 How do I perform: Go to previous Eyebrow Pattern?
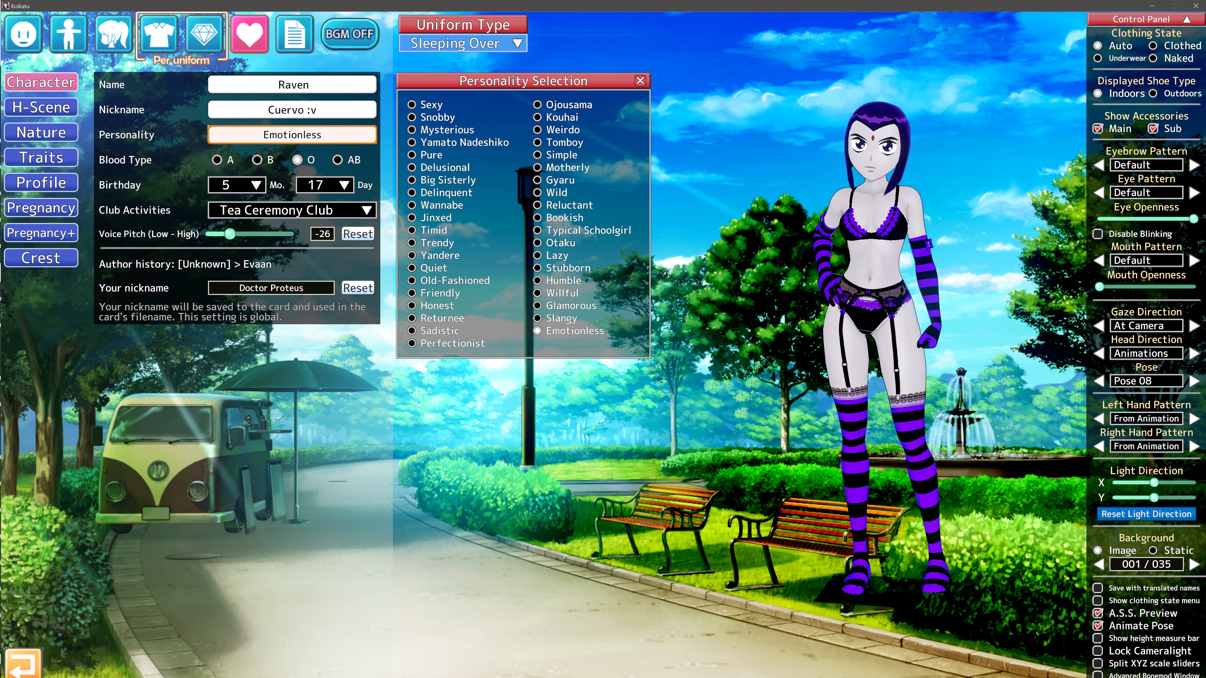pos(1099,165)
